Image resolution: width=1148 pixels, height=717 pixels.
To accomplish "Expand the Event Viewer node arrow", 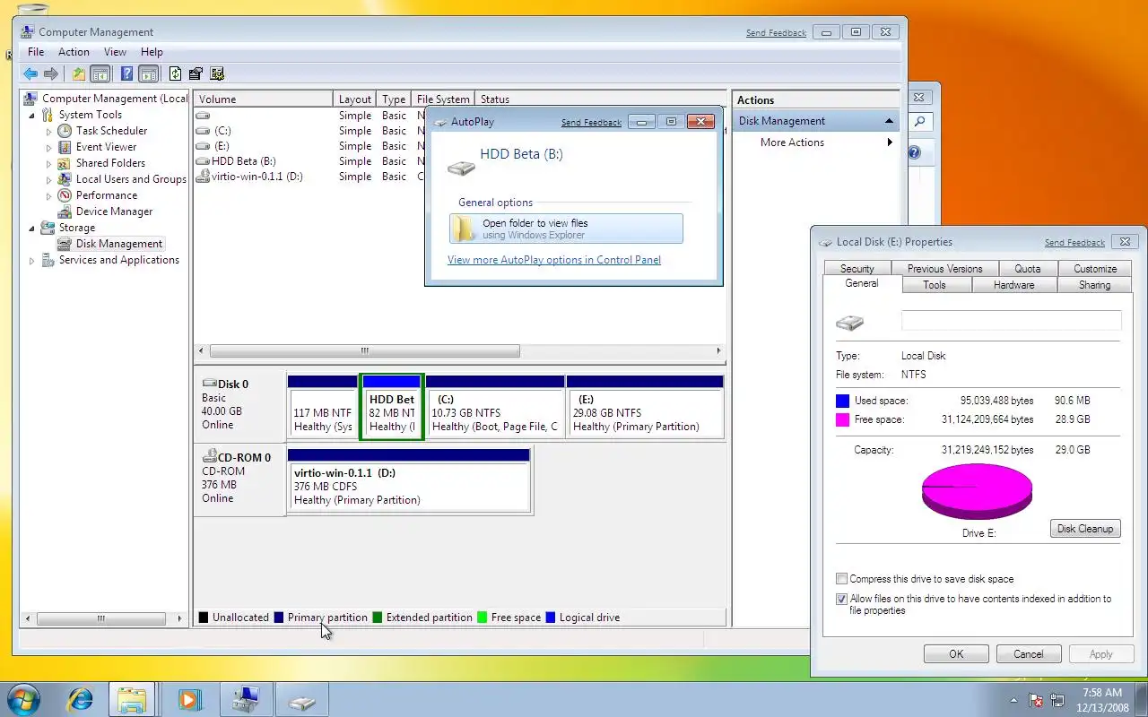I will pyautogui.click(x=48, y=148).
